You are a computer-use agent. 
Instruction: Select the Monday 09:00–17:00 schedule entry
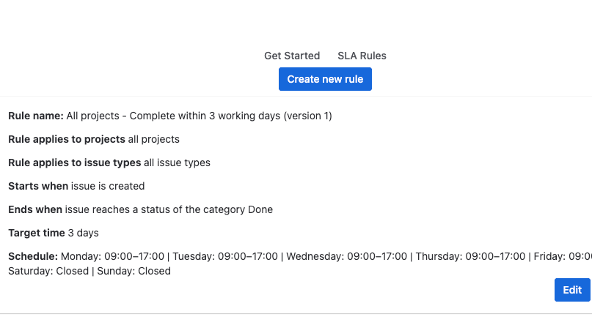(x=112, y=256)
